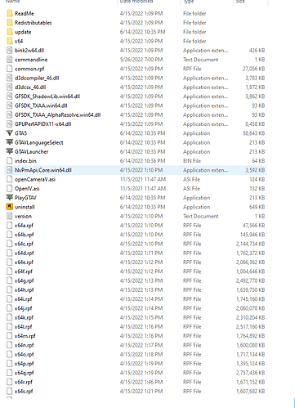The height and width of the screenshot is (408, 295).
Task: Select the GTA5 application icon
Action: 10,133
